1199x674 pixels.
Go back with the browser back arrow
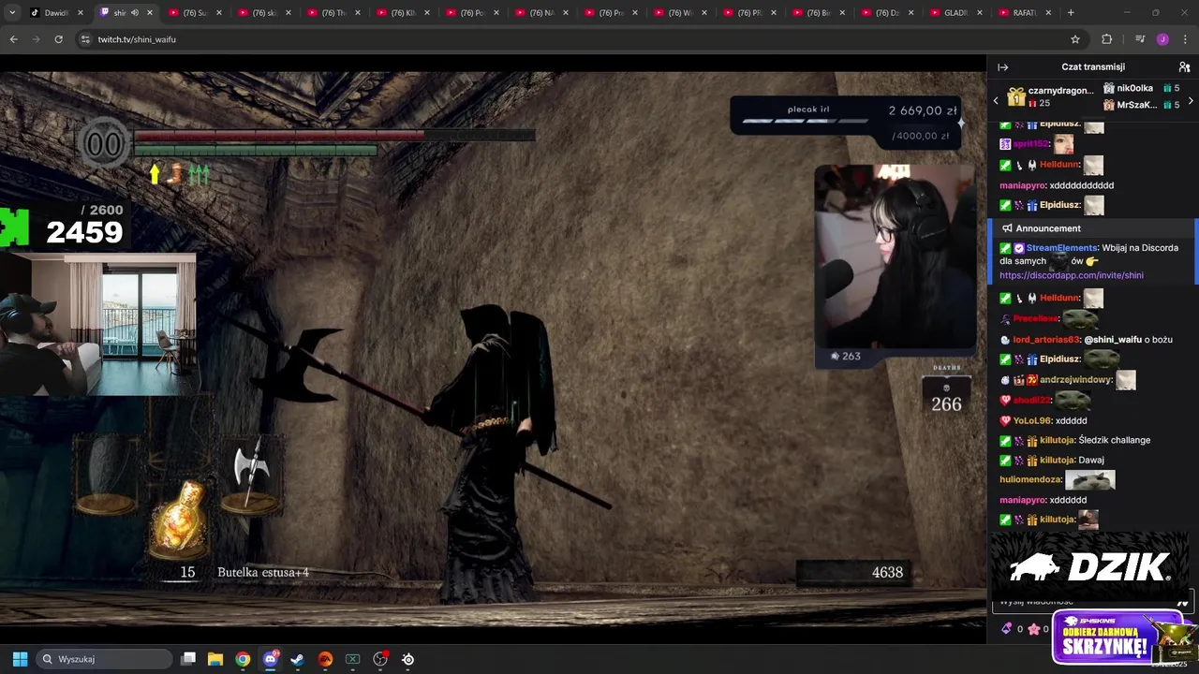coord(13,39)
